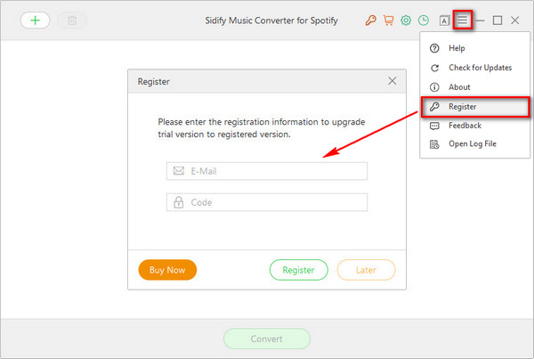This screenshot has height=359, width=534.
Task: Focus the Code input field
Action: [267, 202]
